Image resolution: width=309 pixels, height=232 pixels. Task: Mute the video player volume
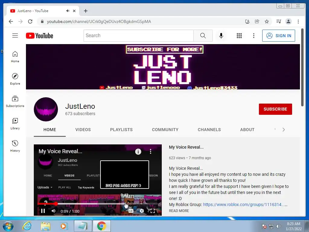[53, 211]
